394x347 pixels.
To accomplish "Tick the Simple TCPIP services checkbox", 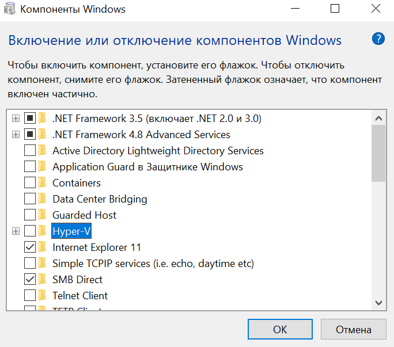I will [29, 264].
